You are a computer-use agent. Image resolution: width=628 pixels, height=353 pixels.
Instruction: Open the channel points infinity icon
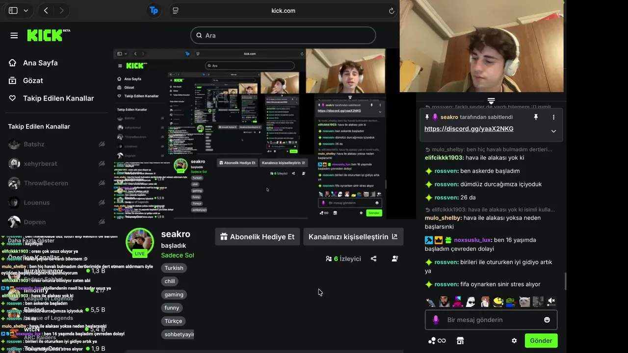[x=437, y=341]
